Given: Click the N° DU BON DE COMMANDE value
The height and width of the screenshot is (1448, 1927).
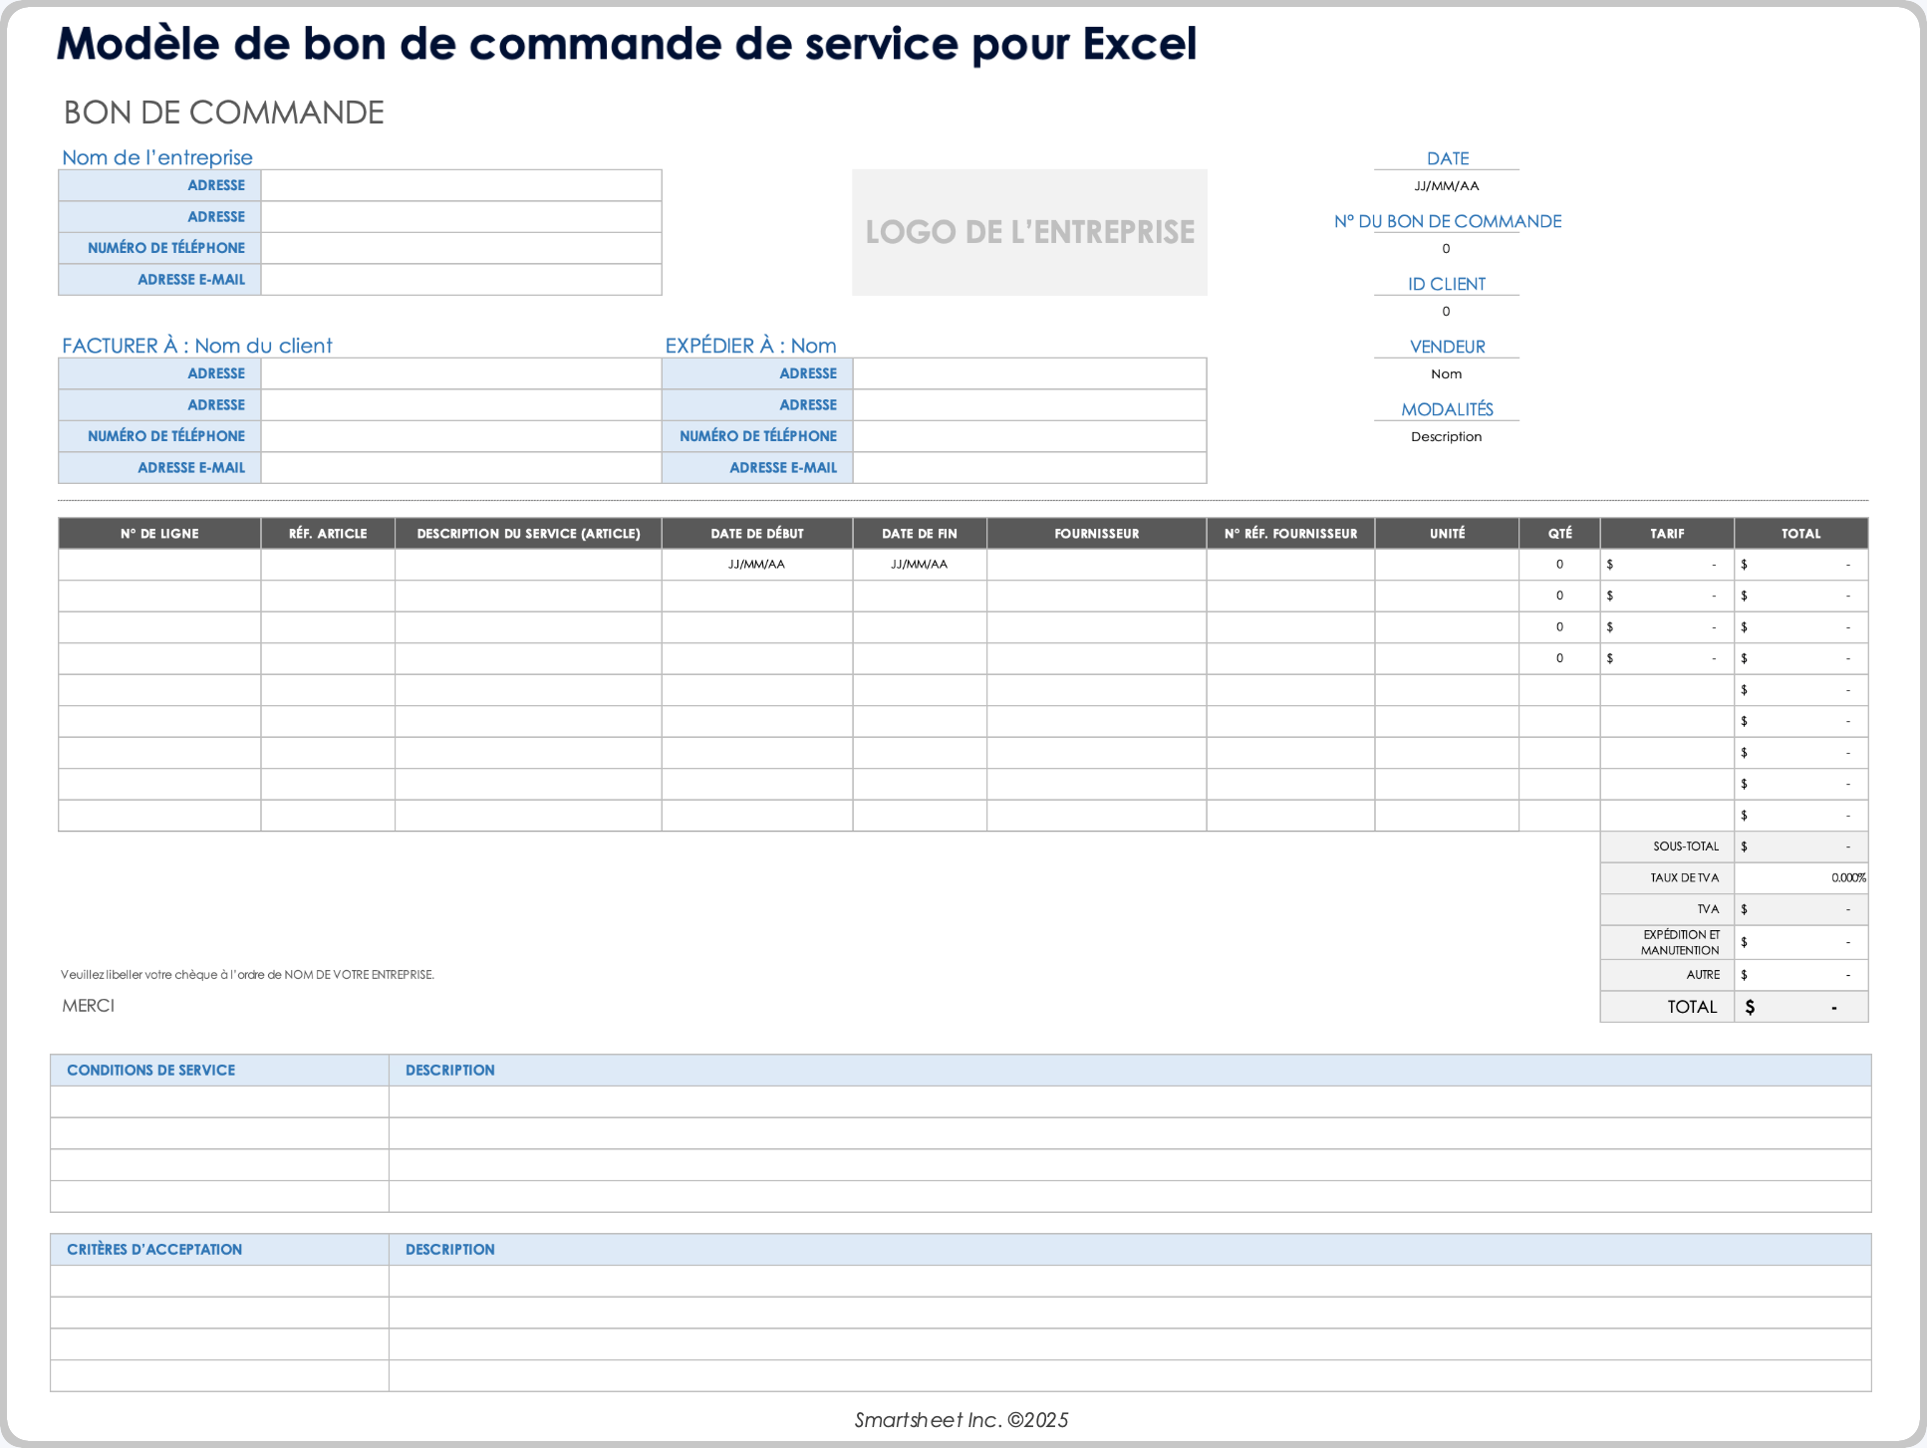Looking at the screenshot, I should (1445, 249).
